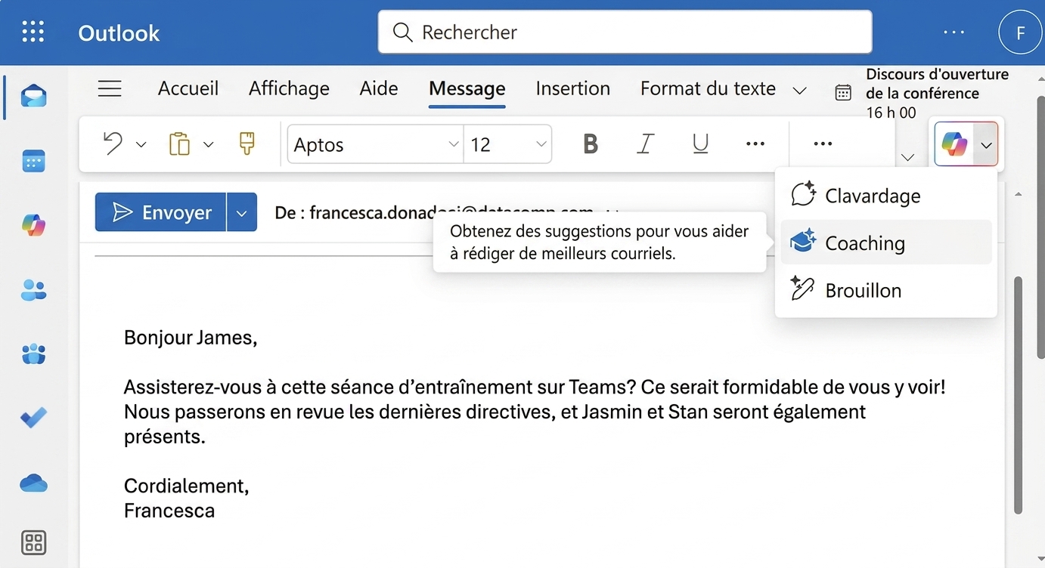Open the Discours d'ouverture event reminder
Screen dimensions: 1045x568
[x=937, y=94]
